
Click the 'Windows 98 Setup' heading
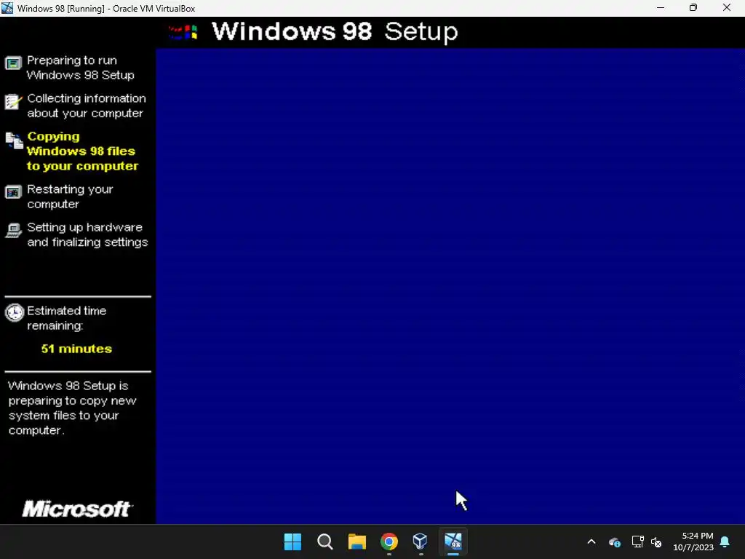(x=335, y=31)
